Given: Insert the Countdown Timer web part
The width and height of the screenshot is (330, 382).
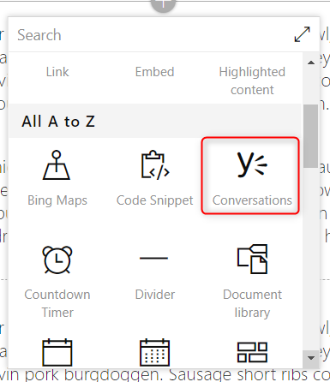Looking at the screenshot, I should (57, 281).
